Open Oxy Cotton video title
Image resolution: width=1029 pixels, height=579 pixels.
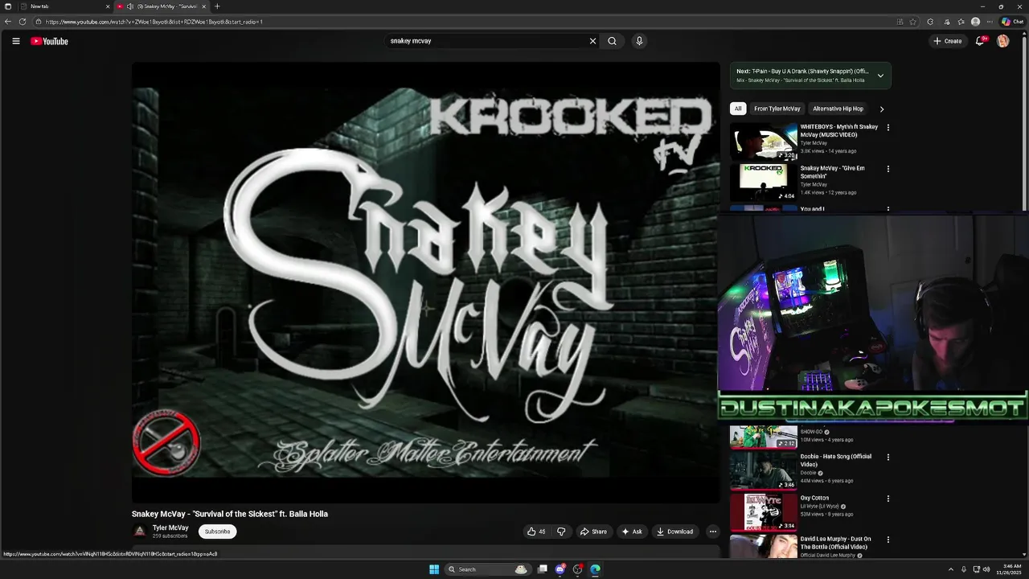click(814, 498)
